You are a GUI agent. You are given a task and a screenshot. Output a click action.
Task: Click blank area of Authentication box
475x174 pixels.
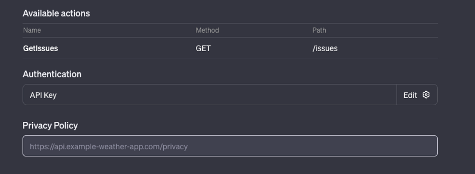click(x=227, y=95)
